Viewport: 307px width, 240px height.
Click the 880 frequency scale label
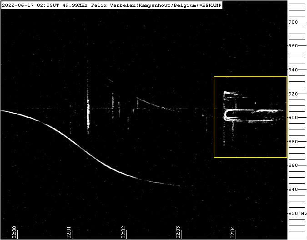point(293,141)
